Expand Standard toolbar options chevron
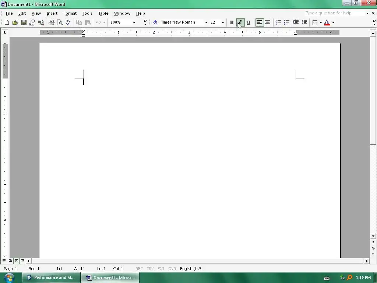This screenshot has height=283, width=377. 145,22
